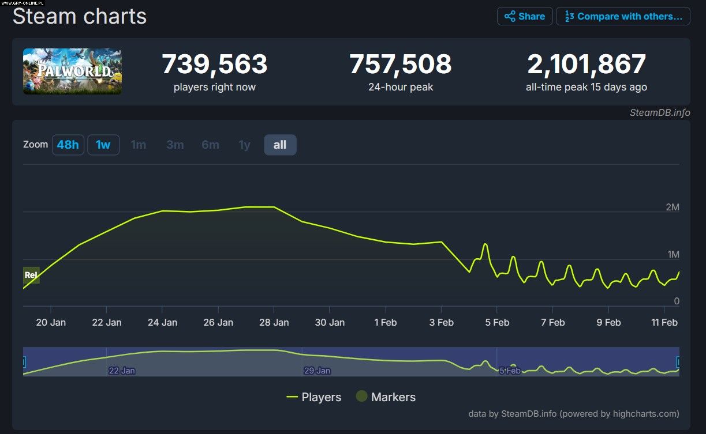Click the share icon in Share button
The width and height of the screenshot is (706, 434).
[510, 16]
